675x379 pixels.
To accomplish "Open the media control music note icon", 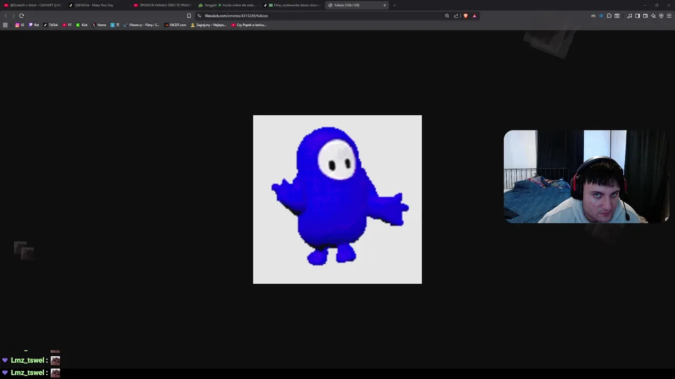I will click(630, 16).
